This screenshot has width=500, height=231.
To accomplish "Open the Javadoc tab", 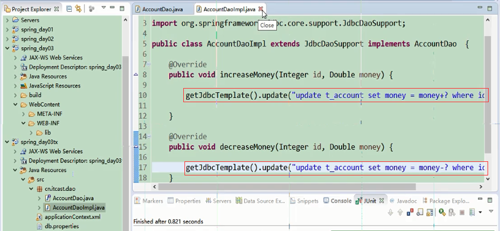I will (403, 201).
